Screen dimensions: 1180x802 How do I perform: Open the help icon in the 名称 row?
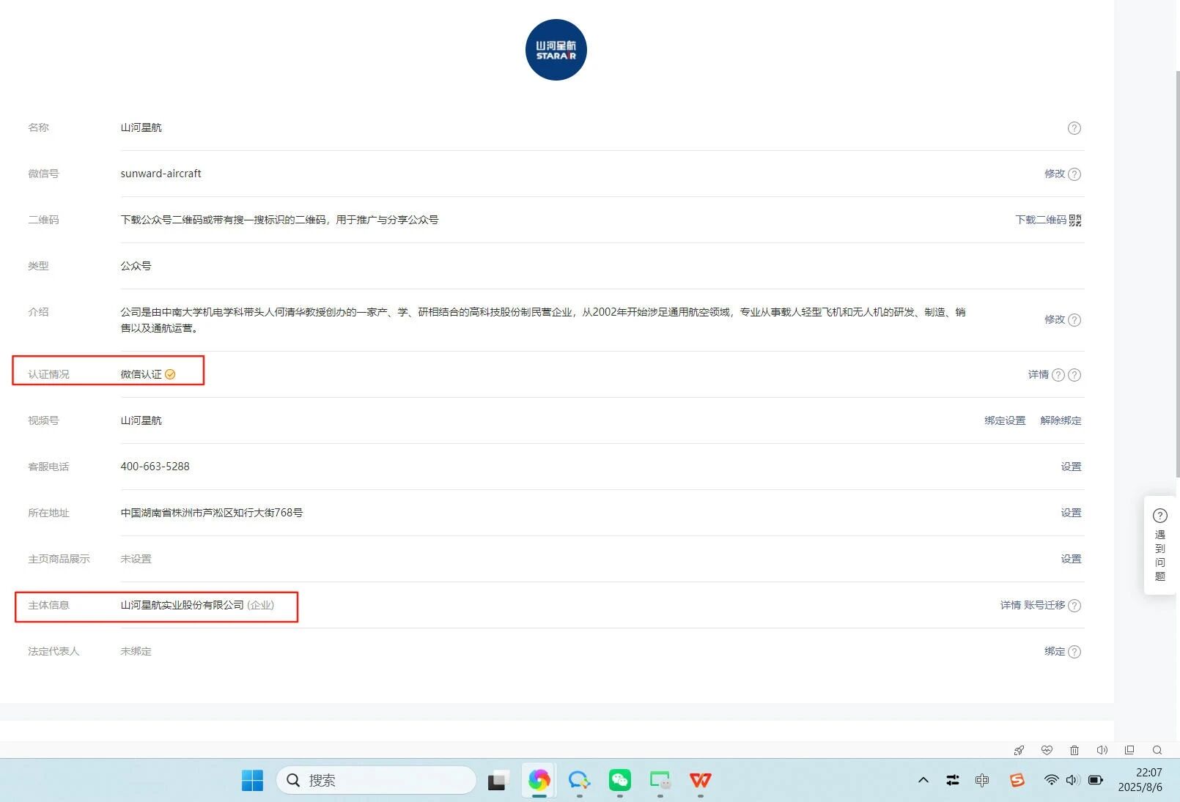[x=1074, y=128]
